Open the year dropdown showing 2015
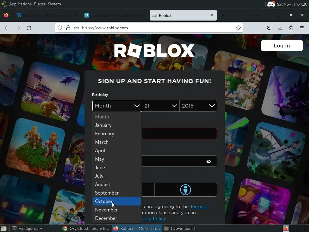 (x=198, y=106)
